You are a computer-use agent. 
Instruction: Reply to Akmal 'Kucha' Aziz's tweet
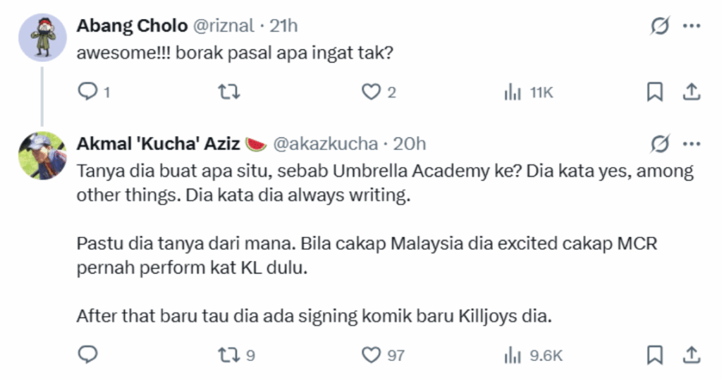(x=87, y=355)
